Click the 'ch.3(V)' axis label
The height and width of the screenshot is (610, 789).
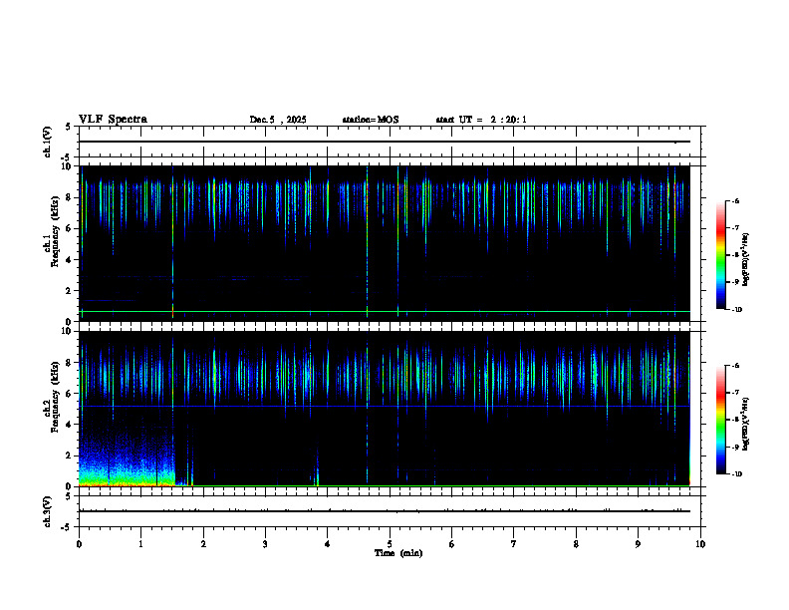point(47,511)
